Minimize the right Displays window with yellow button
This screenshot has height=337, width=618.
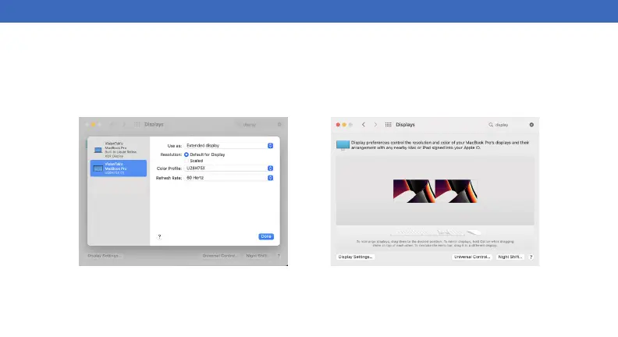coord(344,125)
